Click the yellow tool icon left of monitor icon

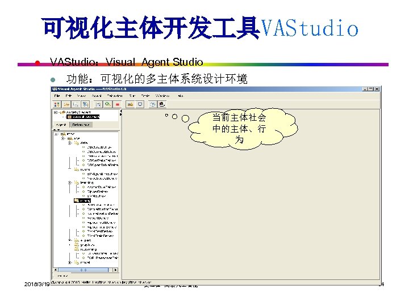coord(130,105)
